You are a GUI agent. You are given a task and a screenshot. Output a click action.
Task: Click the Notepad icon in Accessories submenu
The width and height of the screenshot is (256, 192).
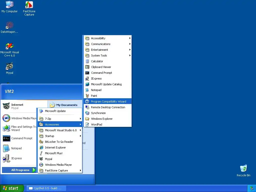[x=87, y=90]
